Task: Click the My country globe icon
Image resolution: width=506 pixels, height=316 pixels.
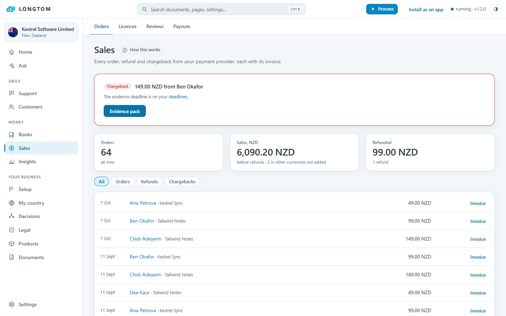Action: [x=12, y=203]
